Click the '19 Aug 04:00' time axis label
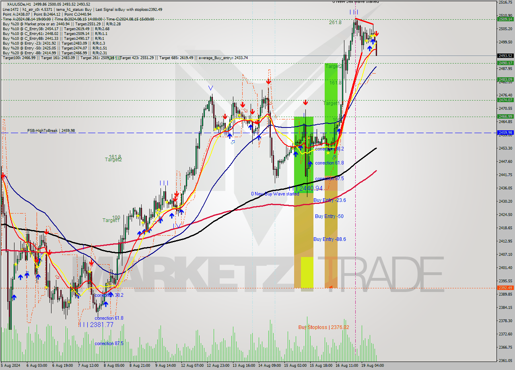Viewport: 515px width, 370px height. point(372,366)
